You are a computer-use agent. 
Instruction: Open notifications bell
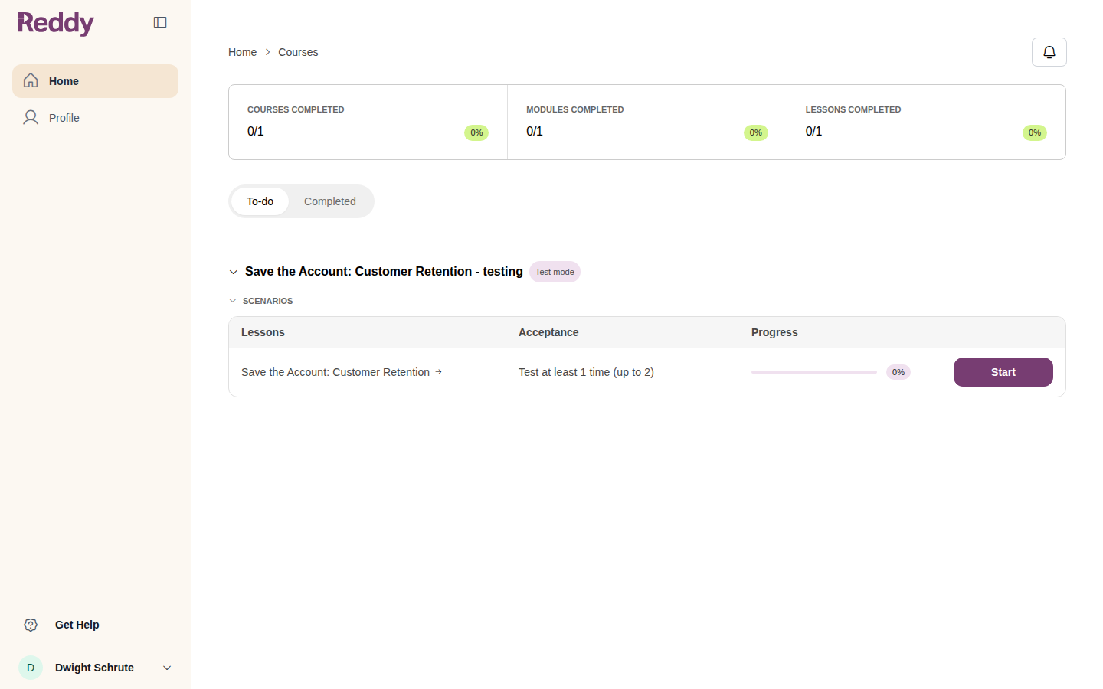click(x=1049, y=52)
